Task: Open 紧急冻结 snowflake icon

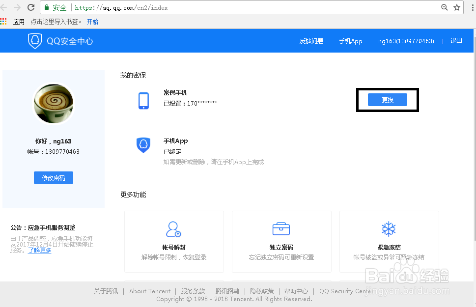Action: [389, 229]
